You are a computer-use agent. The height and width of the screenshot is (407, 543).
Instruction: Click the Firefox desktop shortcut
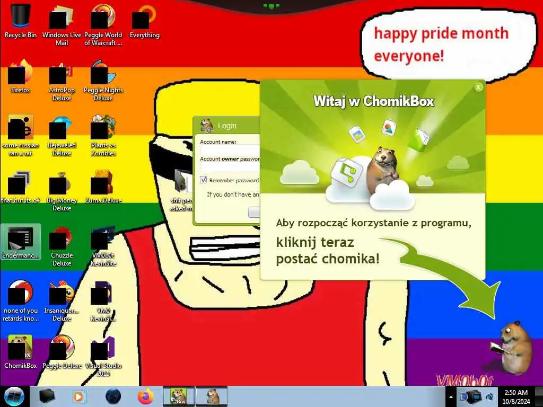coord(21,77)
